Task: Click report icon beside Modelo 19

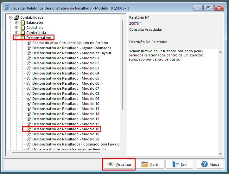Action: coord(29,134)
